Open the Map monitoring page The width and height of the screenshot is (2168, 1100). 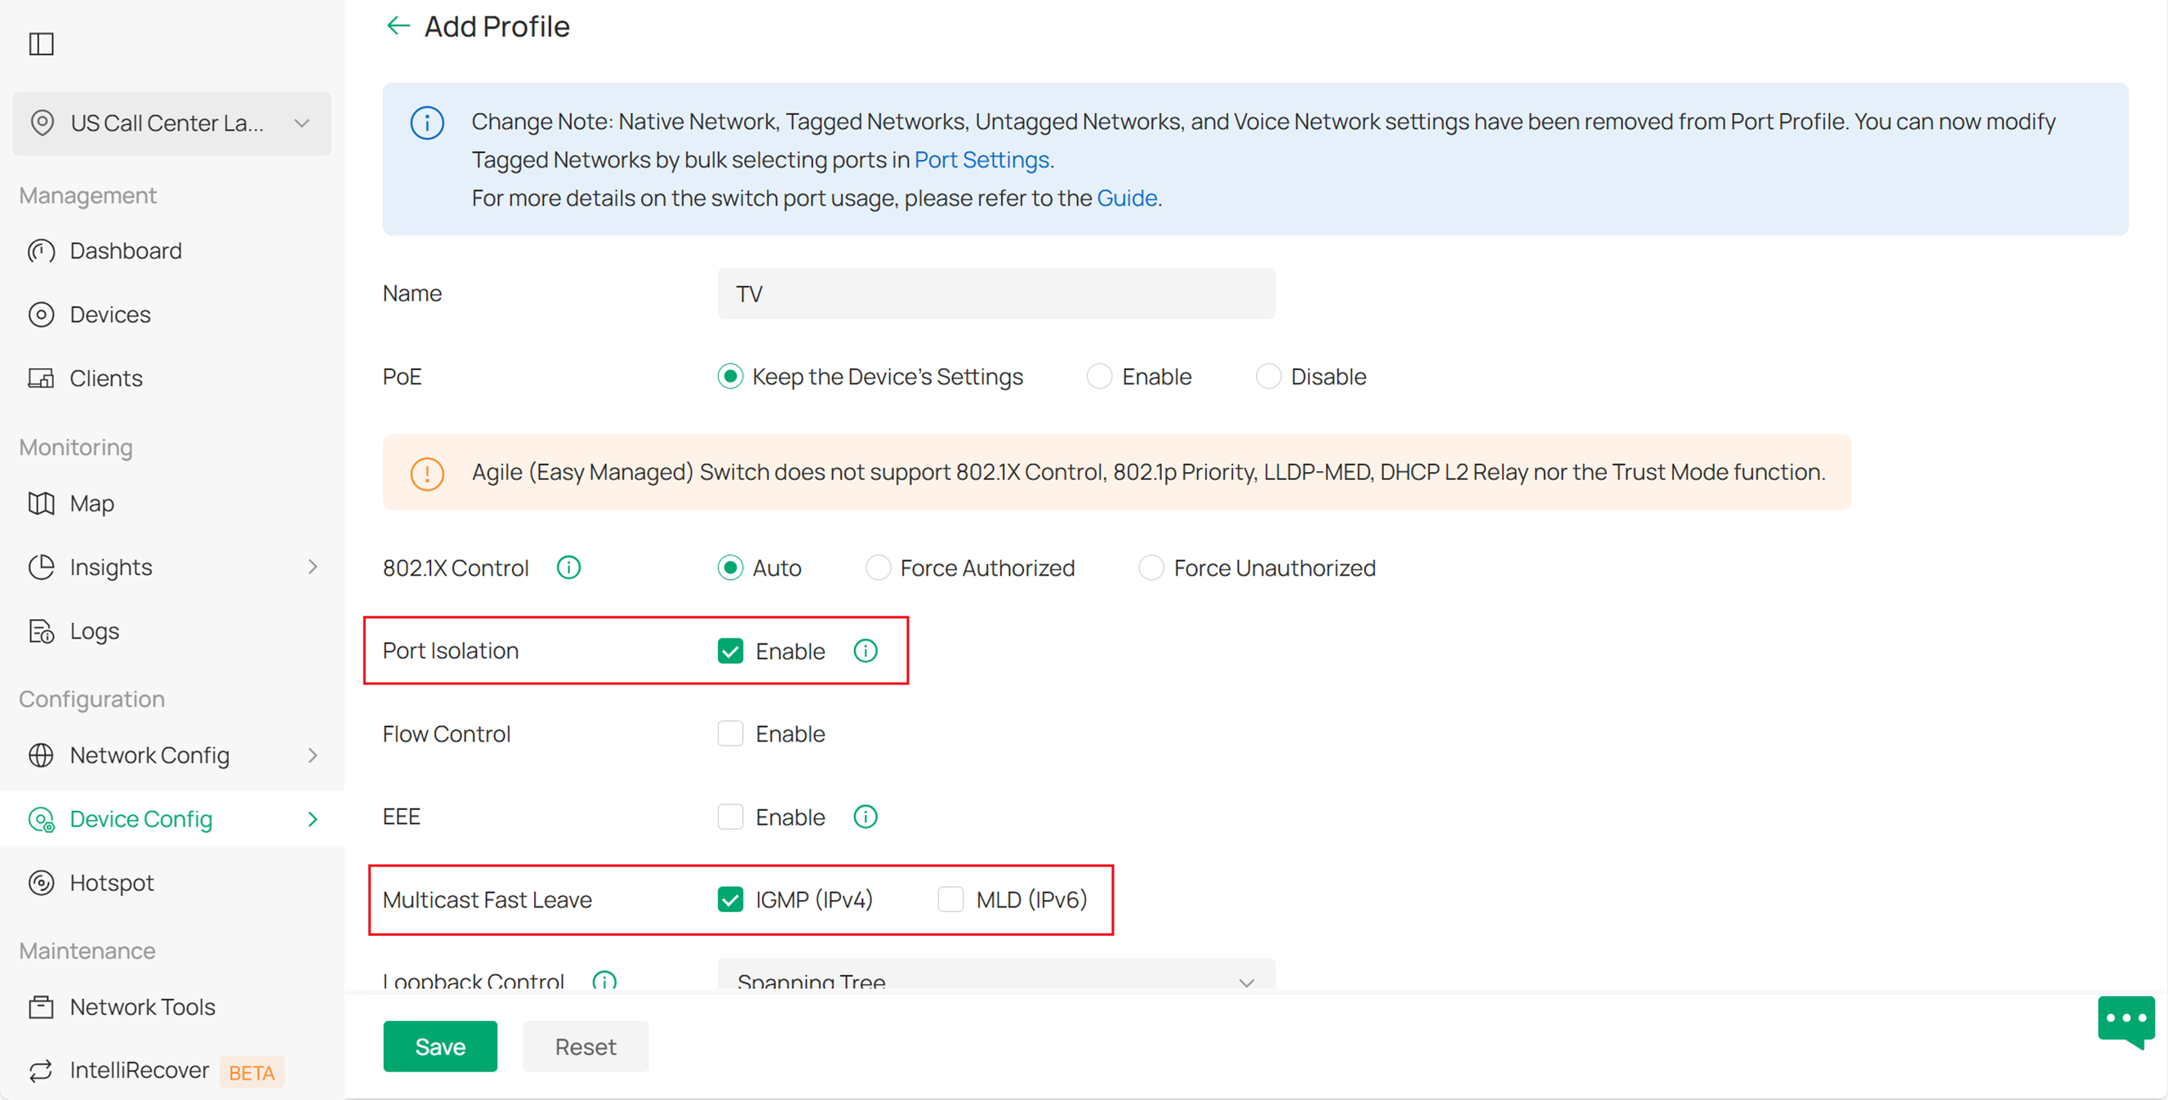click(91, 503)
